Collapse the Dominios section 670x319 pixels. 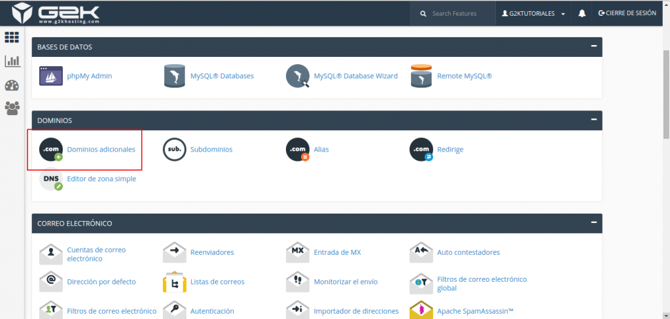tap(593, 120)
